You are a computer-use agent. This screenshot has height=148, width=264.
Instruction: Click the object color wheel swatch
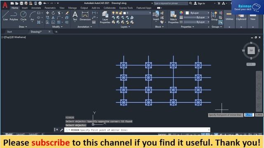[x=181, y=13]
